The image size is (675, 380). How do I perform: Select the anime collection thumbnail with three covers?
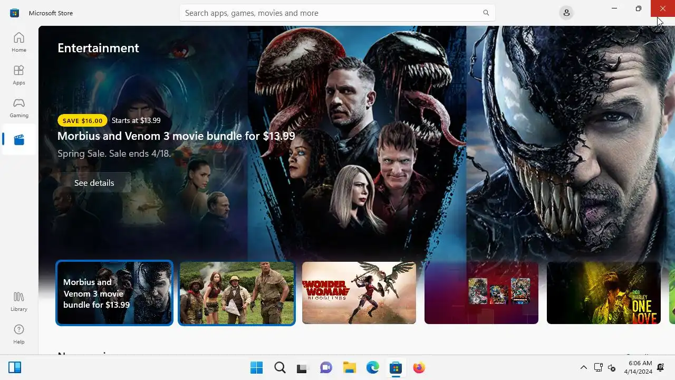[x=481, y=293]
